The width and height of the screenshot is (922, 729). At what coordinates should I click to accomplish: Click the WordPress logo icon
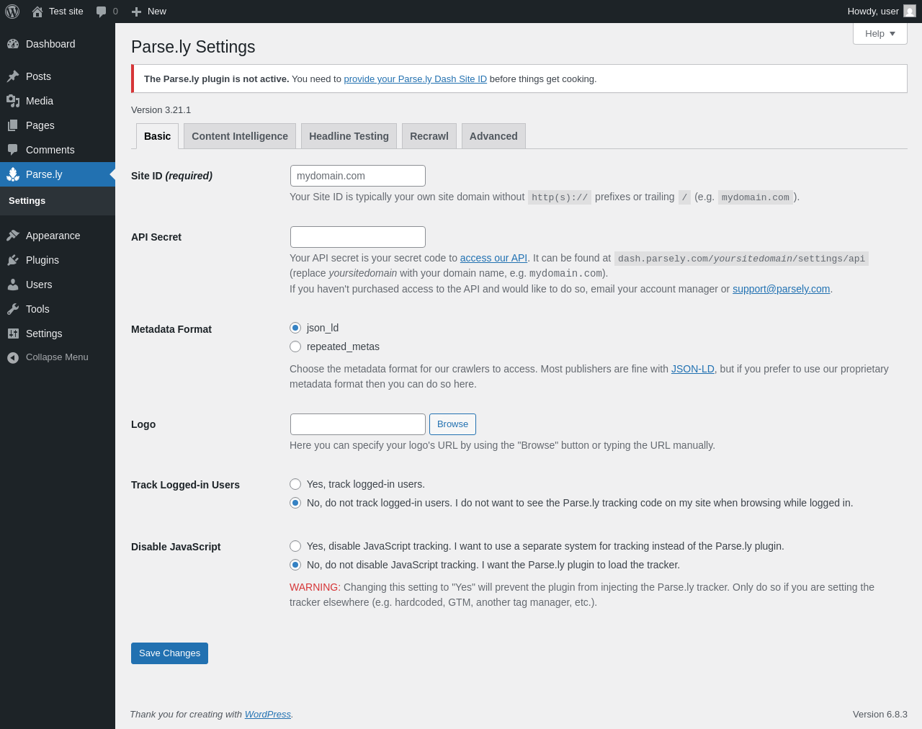pyautogui.click(x=12, y=12)
